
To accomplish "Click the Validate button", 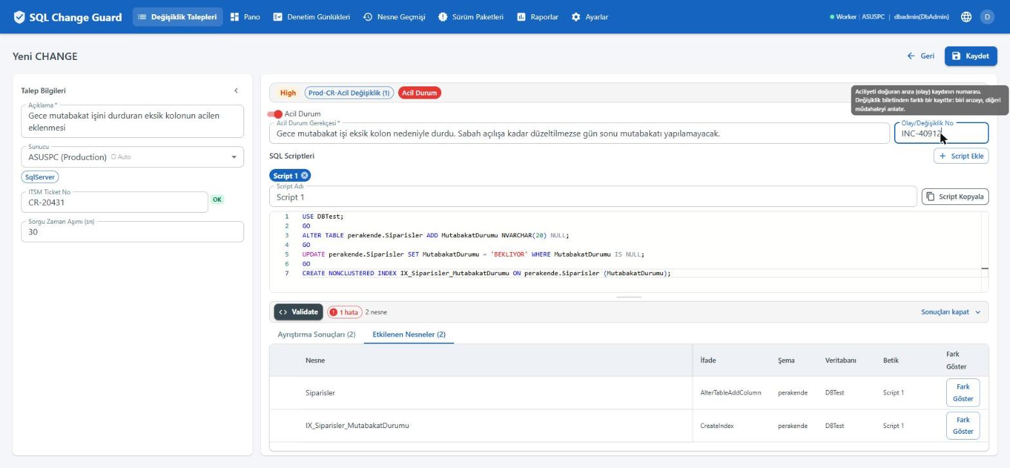I will (x=298, y=312).
